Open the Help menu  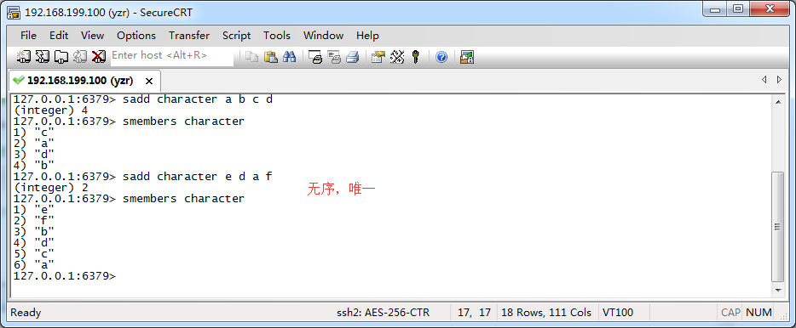tap(367, 36)
